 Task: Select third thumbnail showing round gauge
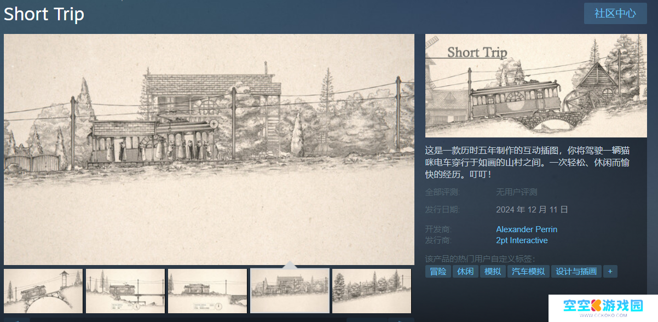pos(207,291)
